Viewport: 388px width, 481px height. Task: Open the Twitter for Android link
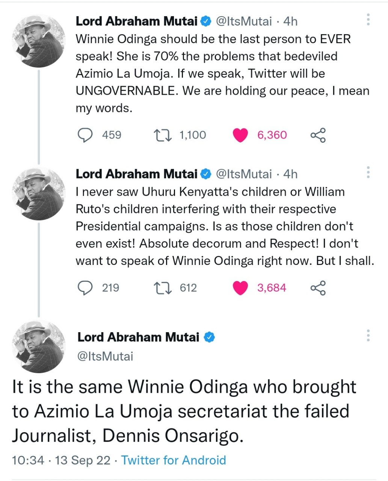click(174, 460)
